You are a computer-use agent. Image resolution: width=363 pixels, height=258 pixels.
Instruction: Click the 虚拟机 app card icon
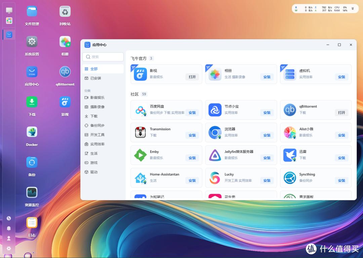pyautogui.click(x=290, y=74)
